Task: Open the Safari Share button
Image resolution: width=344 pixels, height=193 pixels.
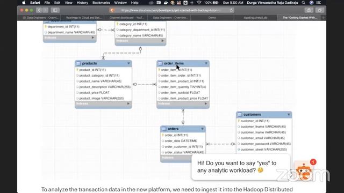Action: [x=309, y=10]
